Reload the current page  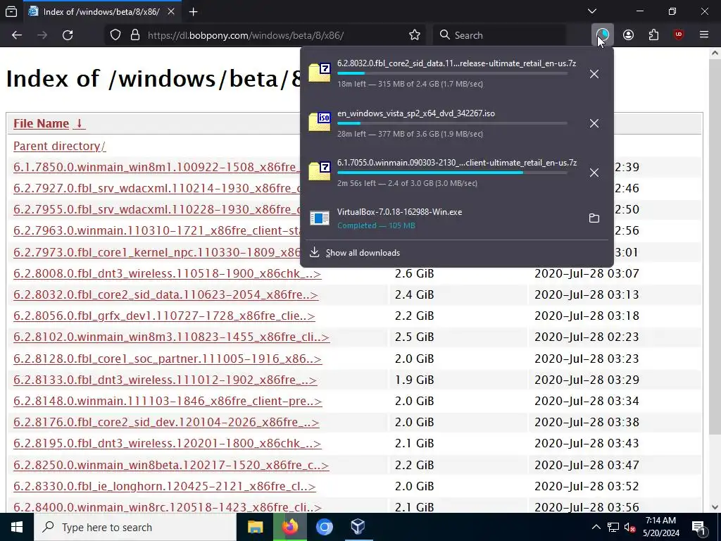click(x=68, y=35)
